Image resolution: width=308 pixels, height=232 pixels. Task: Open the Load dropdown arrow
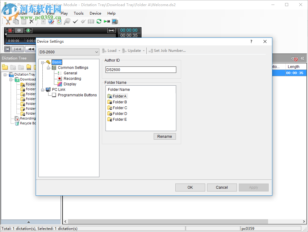tap(119, 51)
